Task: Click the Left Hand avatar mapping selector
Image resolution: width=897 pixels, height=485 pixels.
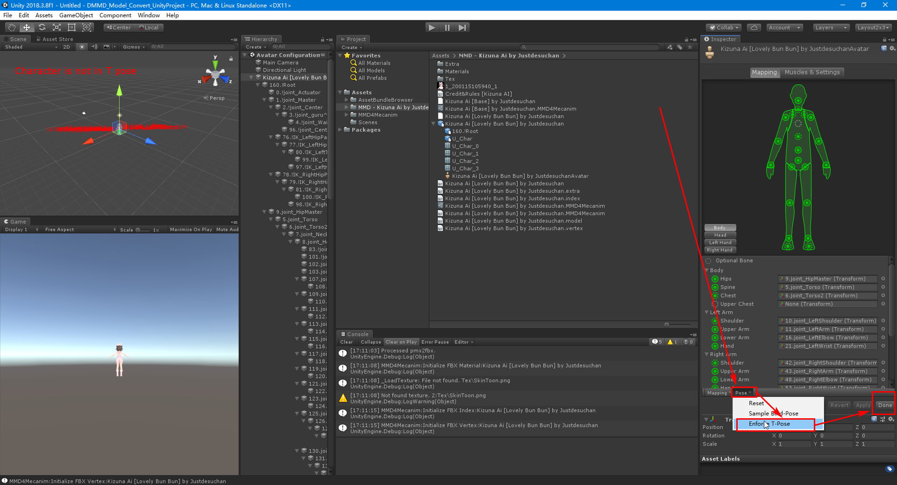Action: (720, 242)
